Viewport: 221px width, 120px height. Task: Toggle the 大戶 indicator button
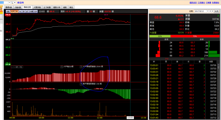click(x=12, y=12)
